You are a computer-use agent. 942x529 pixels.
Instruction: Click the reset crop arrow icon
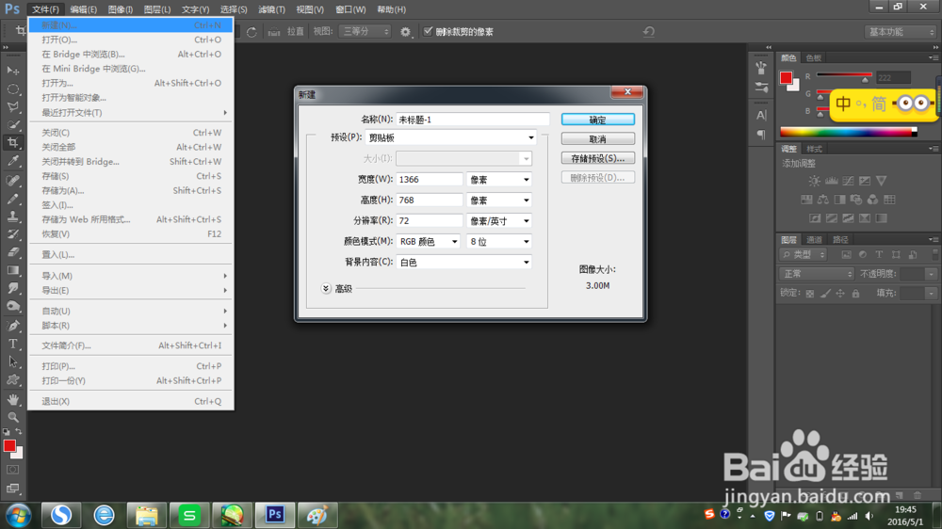coord(648,32)
